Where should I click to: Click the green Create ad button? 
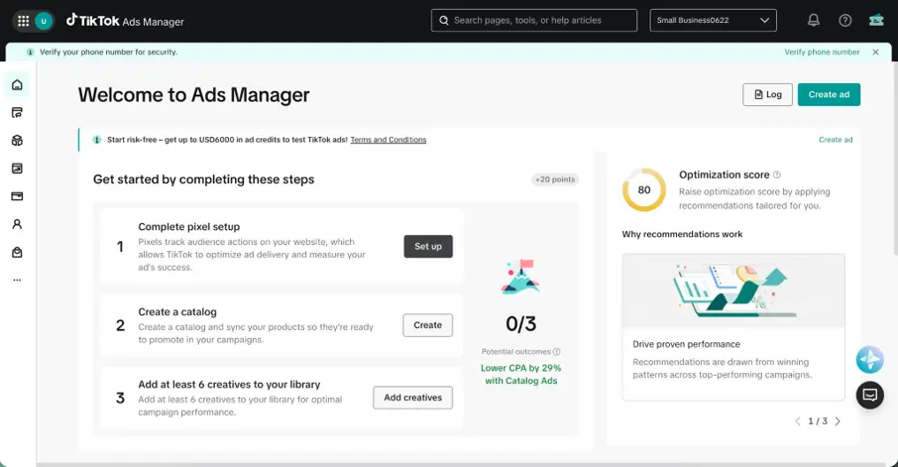coord(829,94)
